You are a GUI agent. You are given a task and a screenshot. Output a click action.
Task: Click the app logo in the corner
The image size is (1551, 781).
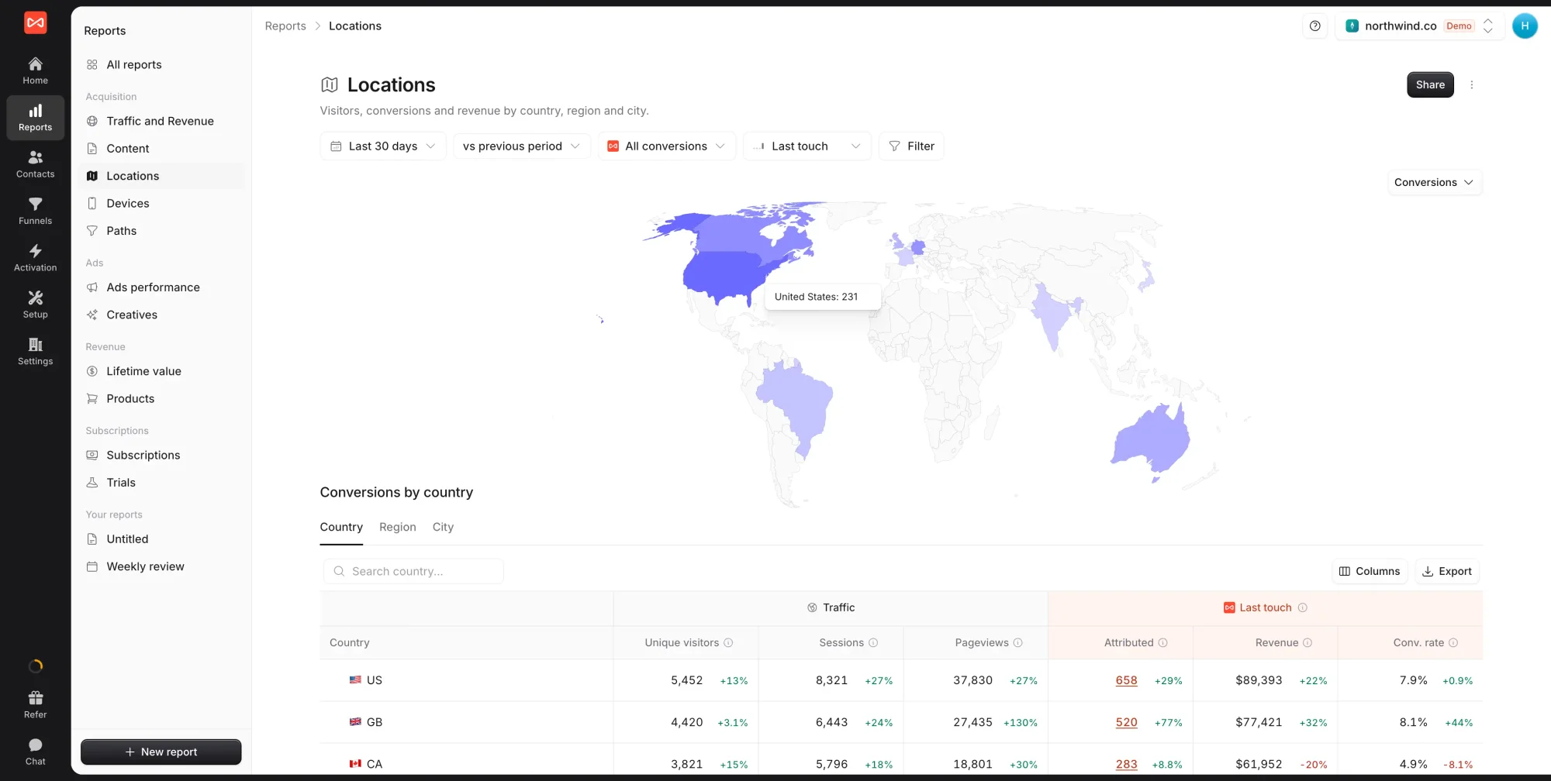[35, 23]
